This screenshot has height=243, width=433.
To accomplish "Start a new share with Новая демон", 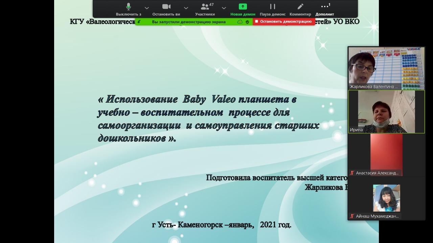I will [x=243, y=9].
